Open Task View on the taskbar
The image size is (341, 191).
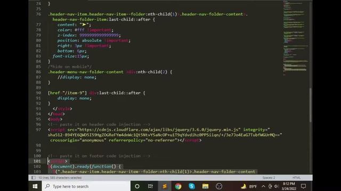click(150, 186)
